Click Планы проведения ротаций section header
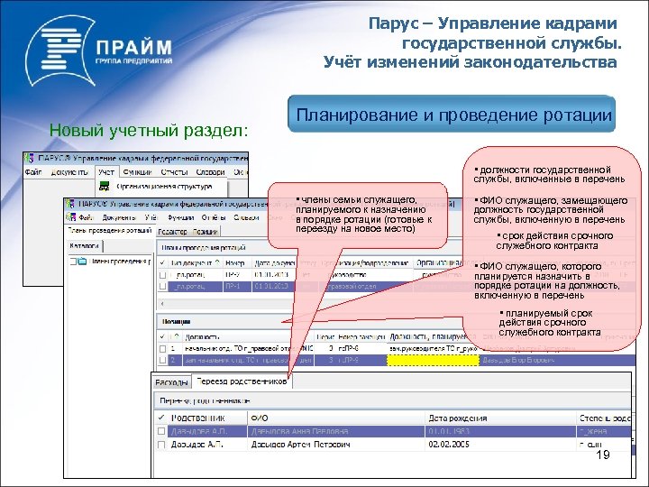Image resolution: width=649 pixels, height=487 pixels. click(227, 248)
